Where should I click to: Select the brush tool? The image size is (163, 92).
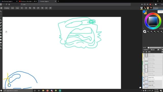[1, 28]
